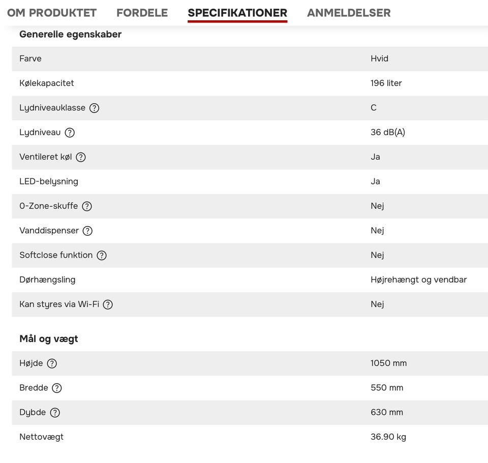Click the LED-belysning row label
Viewport: 488px width, 463px height.
[49, 181]
